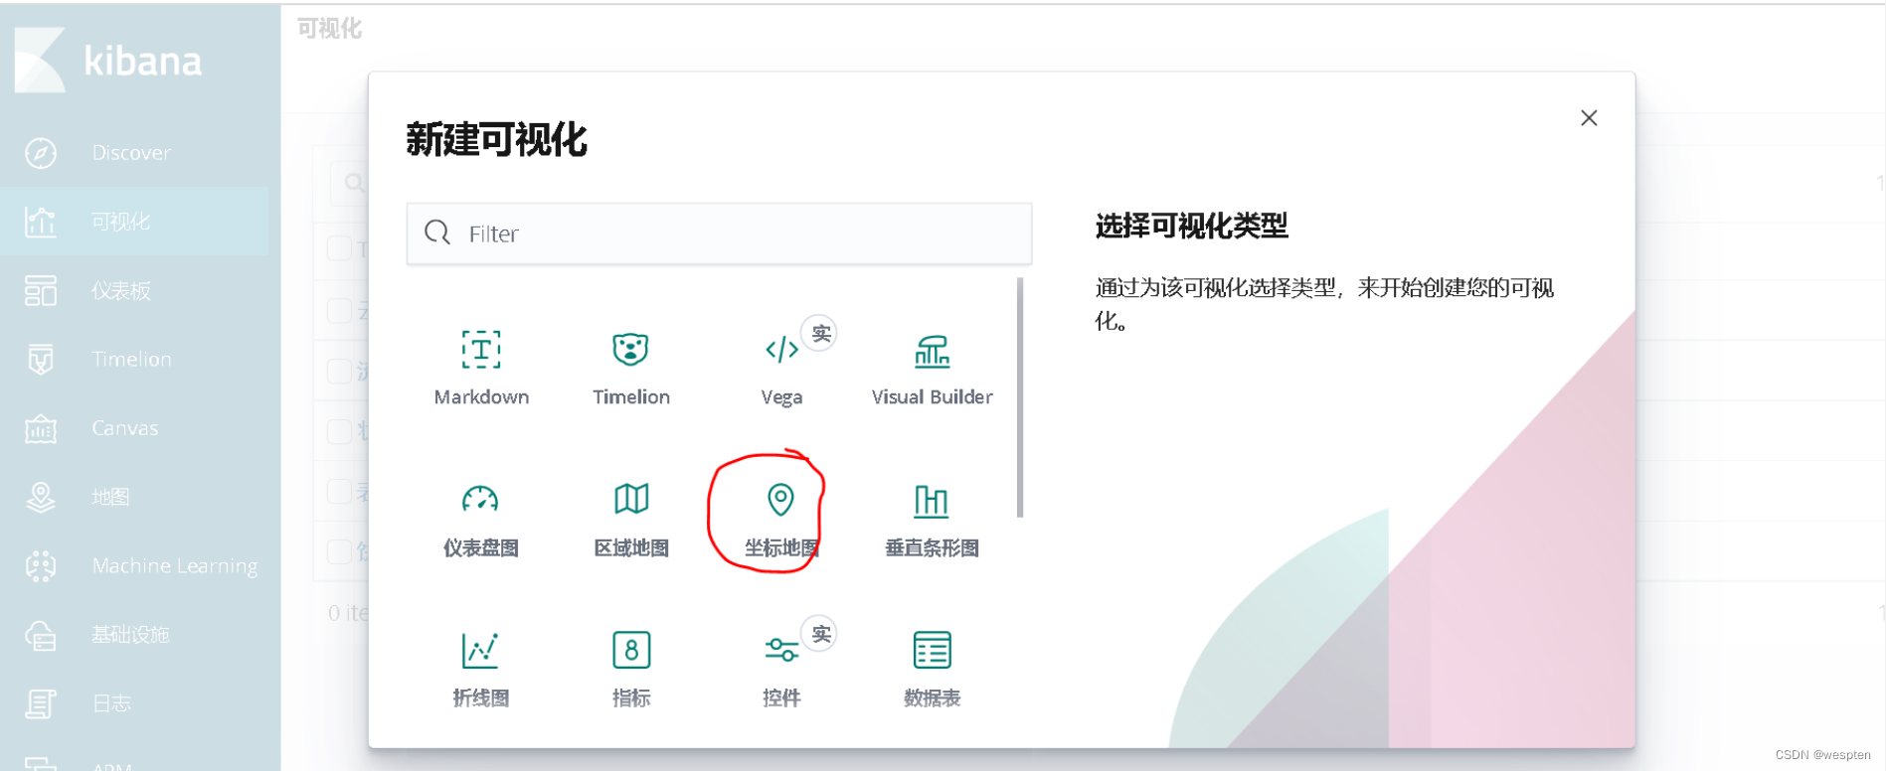Viewport: 1886px width, 771px height.
Task: Click the visualization type list scrollbar
Action: pos(1020,397)
